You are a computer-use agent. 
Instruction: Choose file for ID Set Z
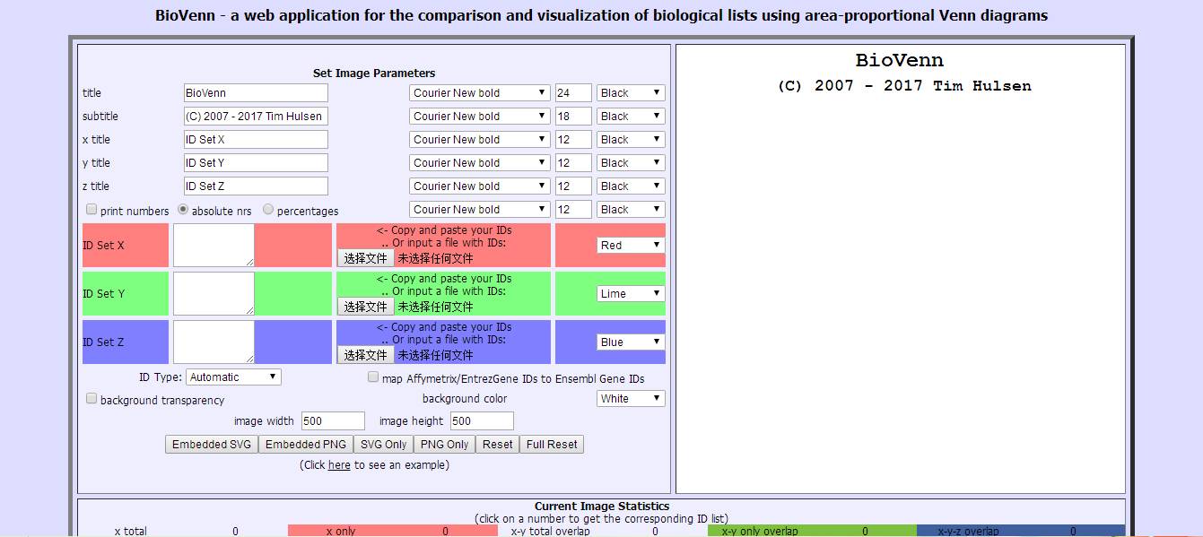[x=366, y=355]
